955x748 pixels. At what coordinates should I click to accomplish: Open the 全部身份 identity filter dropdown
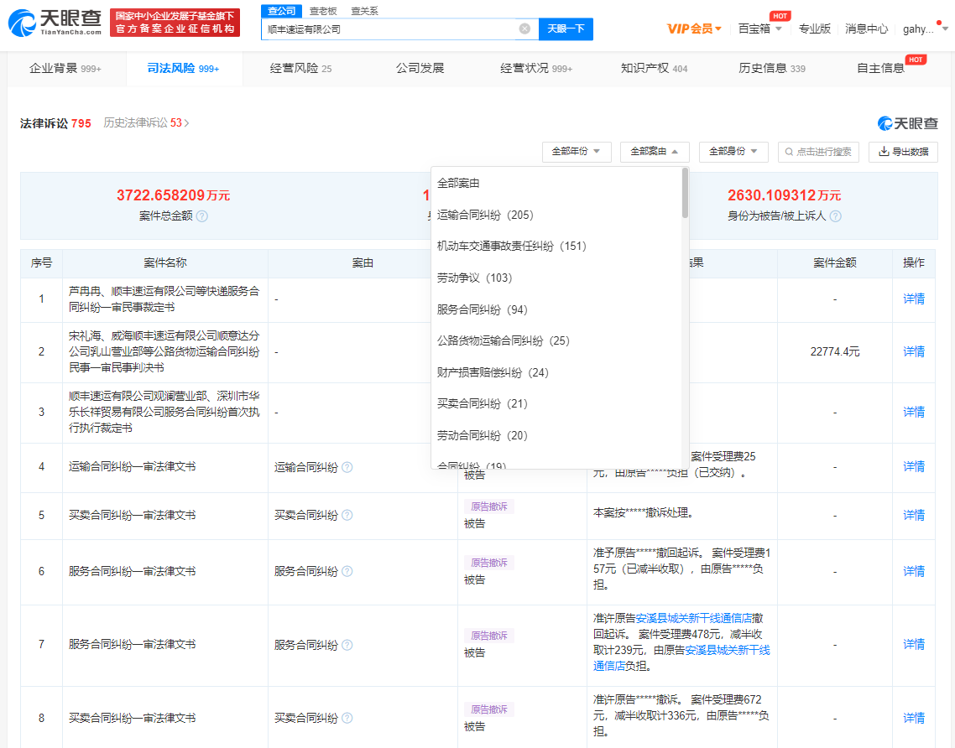[x=733, y=152]
